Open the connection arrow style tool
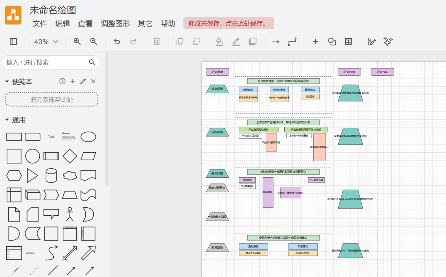The height and width of the screenshot is (277, 446). tap(276, 42)
